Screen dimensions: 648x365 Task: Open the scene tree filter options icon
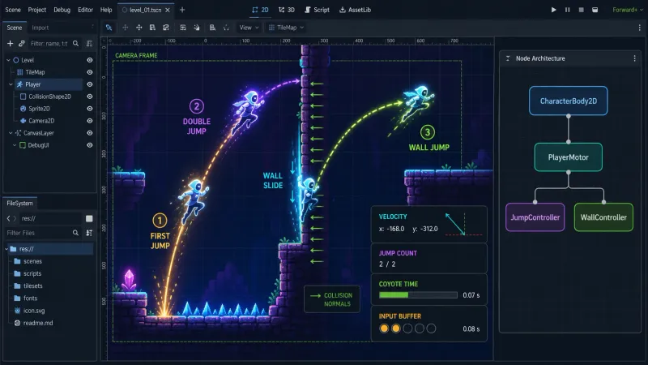[x=89, y=44]
